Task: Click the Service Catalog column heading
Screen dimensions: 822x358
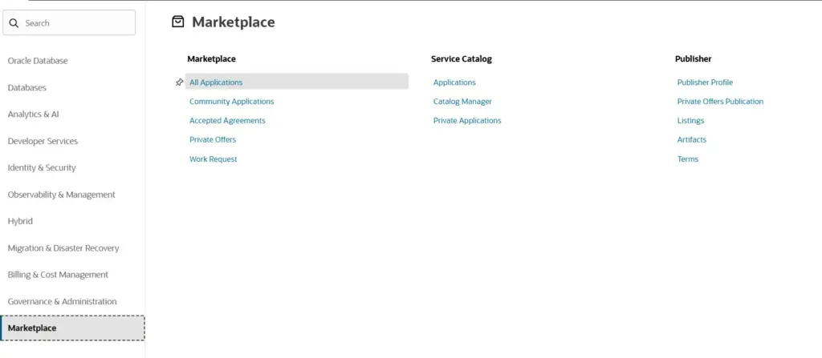Action: [462, 59]
